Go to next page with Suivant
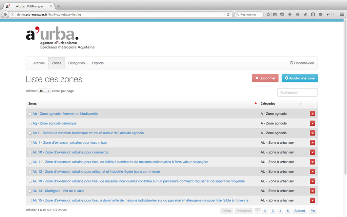The image size is (347, 217). coord(300,211)
